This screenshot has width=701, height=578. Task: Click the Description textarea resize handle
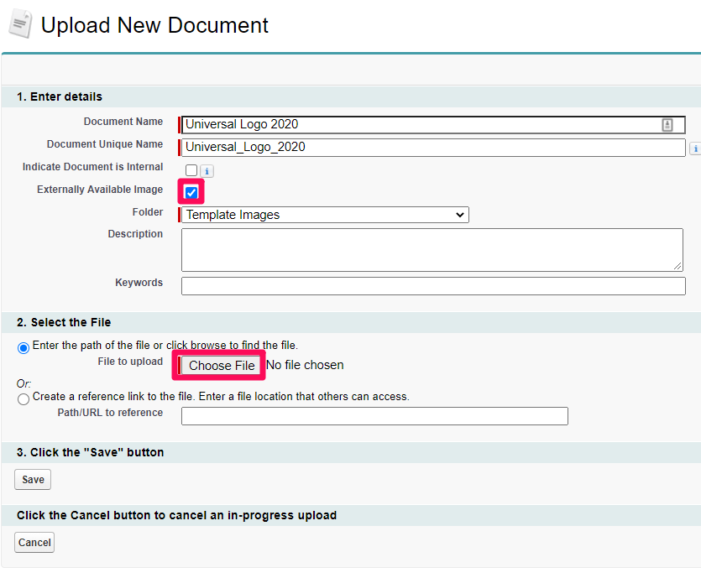coord(677,266)
